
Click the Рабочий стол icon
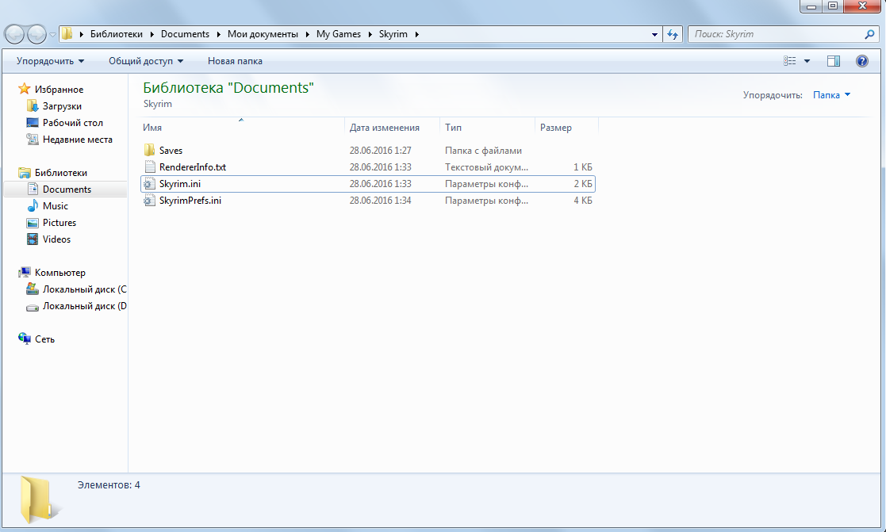click(33, 123)
